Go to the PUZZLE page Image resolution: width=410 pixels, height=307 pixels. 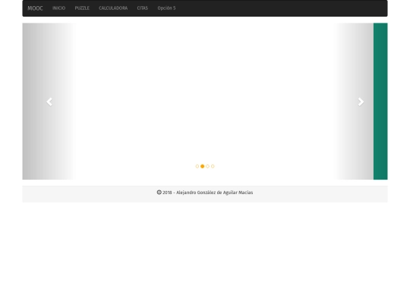[x=82, y=8]
